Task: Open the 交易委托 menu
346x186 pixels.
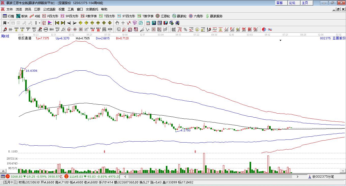Action: [x=92, y=9]
